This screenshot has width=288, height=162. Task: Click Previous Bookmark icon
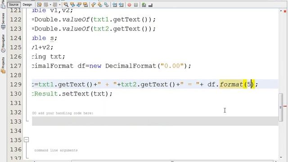(94, 5)
